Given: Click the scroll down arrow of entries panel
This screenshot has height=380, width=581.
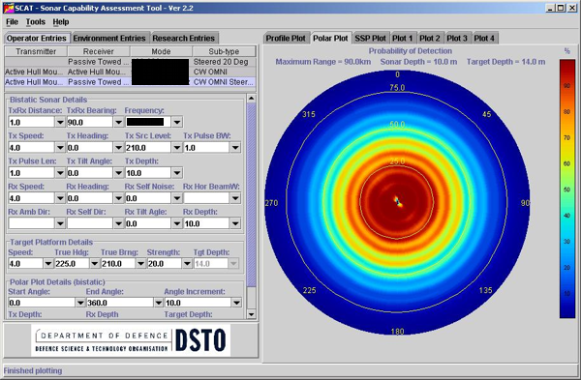Looking at the screenshot, I should coord(251,314).
